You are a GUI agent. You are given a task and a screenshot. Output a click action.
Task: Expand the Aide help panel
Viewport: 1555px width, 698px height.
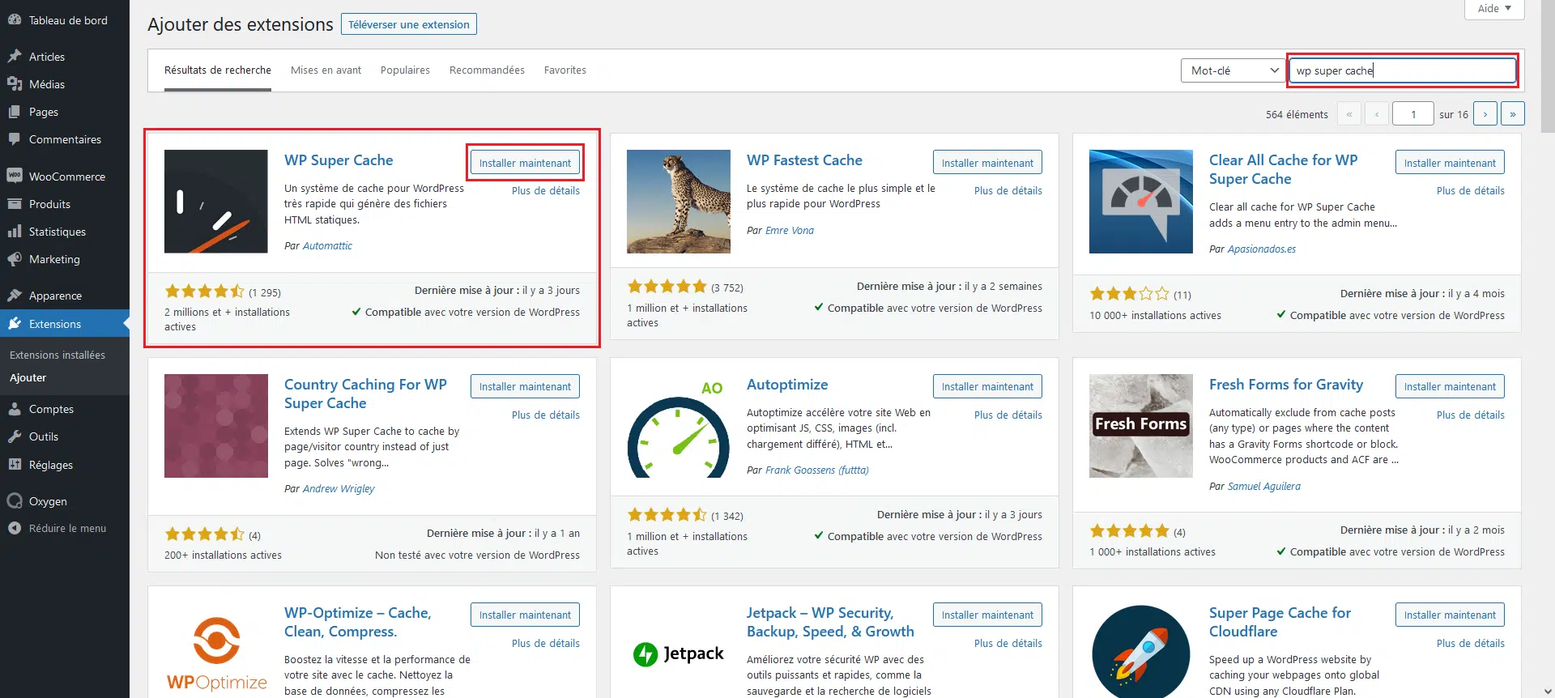tap(1493, 9)
